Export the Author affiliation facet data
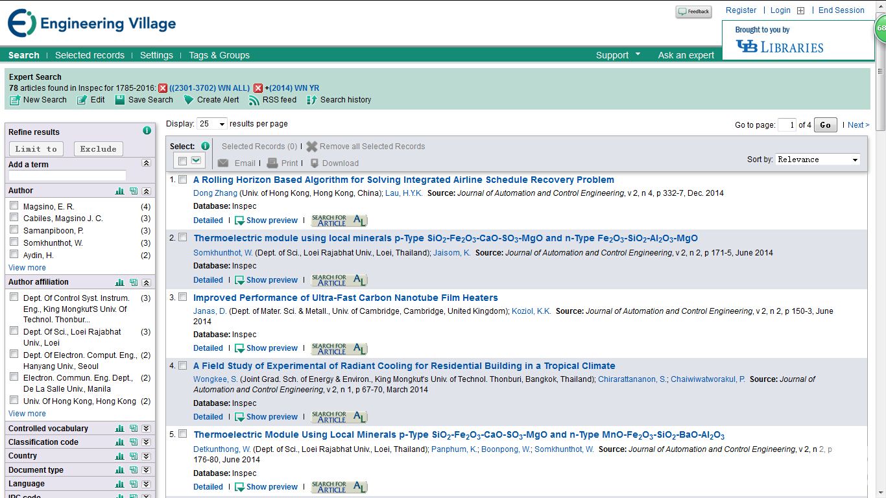The height and width of the screenshot is (498, 886). point(133,283)
